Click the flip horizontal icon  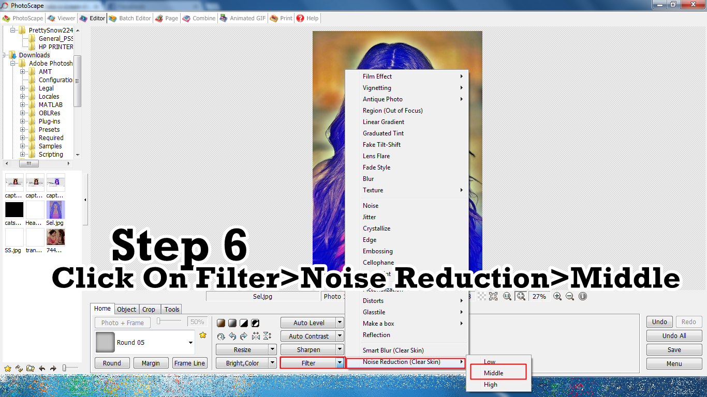pos(256,336)
